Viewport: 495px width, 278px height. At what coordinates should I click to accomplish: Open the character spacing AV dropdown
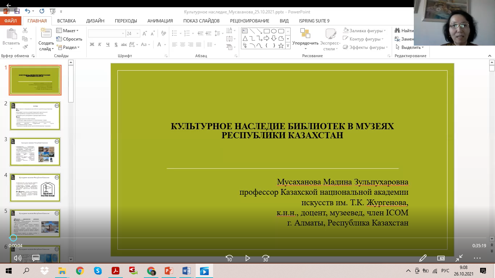pos(133,45)
